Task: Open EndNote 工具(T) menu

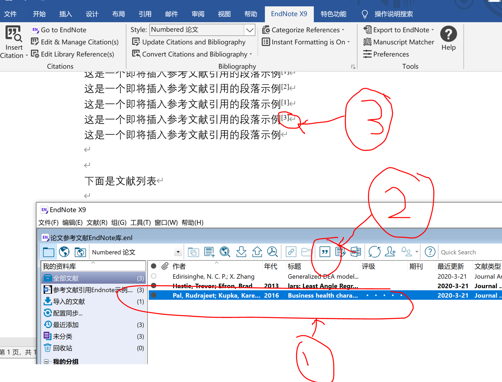Action: (140, 222)
